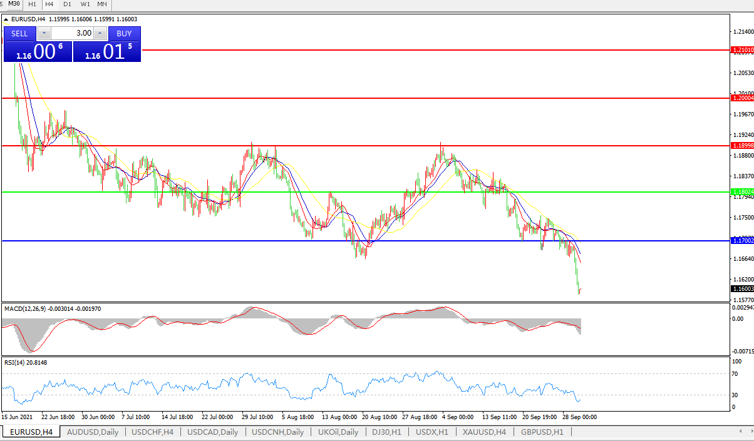Image resolution: width=754 pixels, height=441 pixels.
Task: Open the AUDUSD,Daily chart tab
Action: click(x=92, y=432)
